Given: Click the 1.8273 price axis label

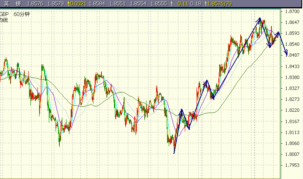Looking at the screenshot, I should (292, 99).
